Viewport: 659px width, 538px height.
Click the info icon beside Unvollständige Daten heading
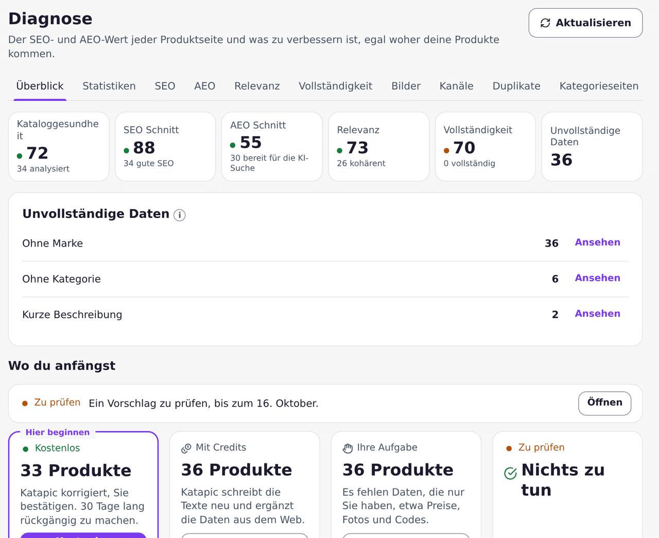179,215
